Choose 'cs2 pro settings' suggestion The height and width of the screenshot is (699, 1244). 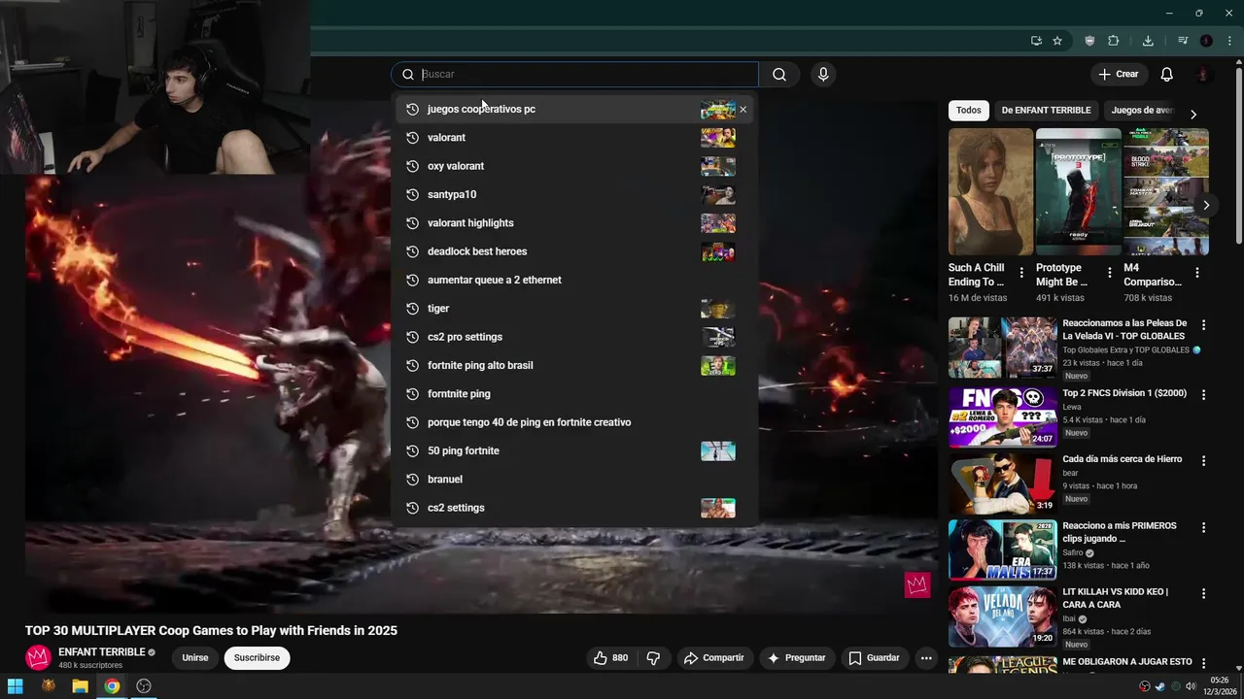[574, 337]
